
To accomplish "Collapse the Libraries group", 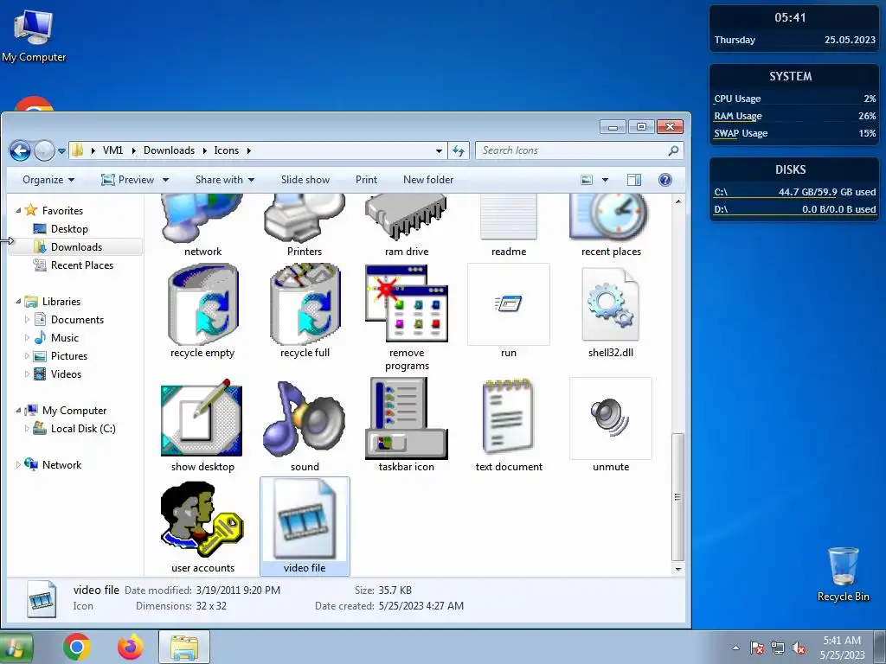I will click(x=18, y=302).
